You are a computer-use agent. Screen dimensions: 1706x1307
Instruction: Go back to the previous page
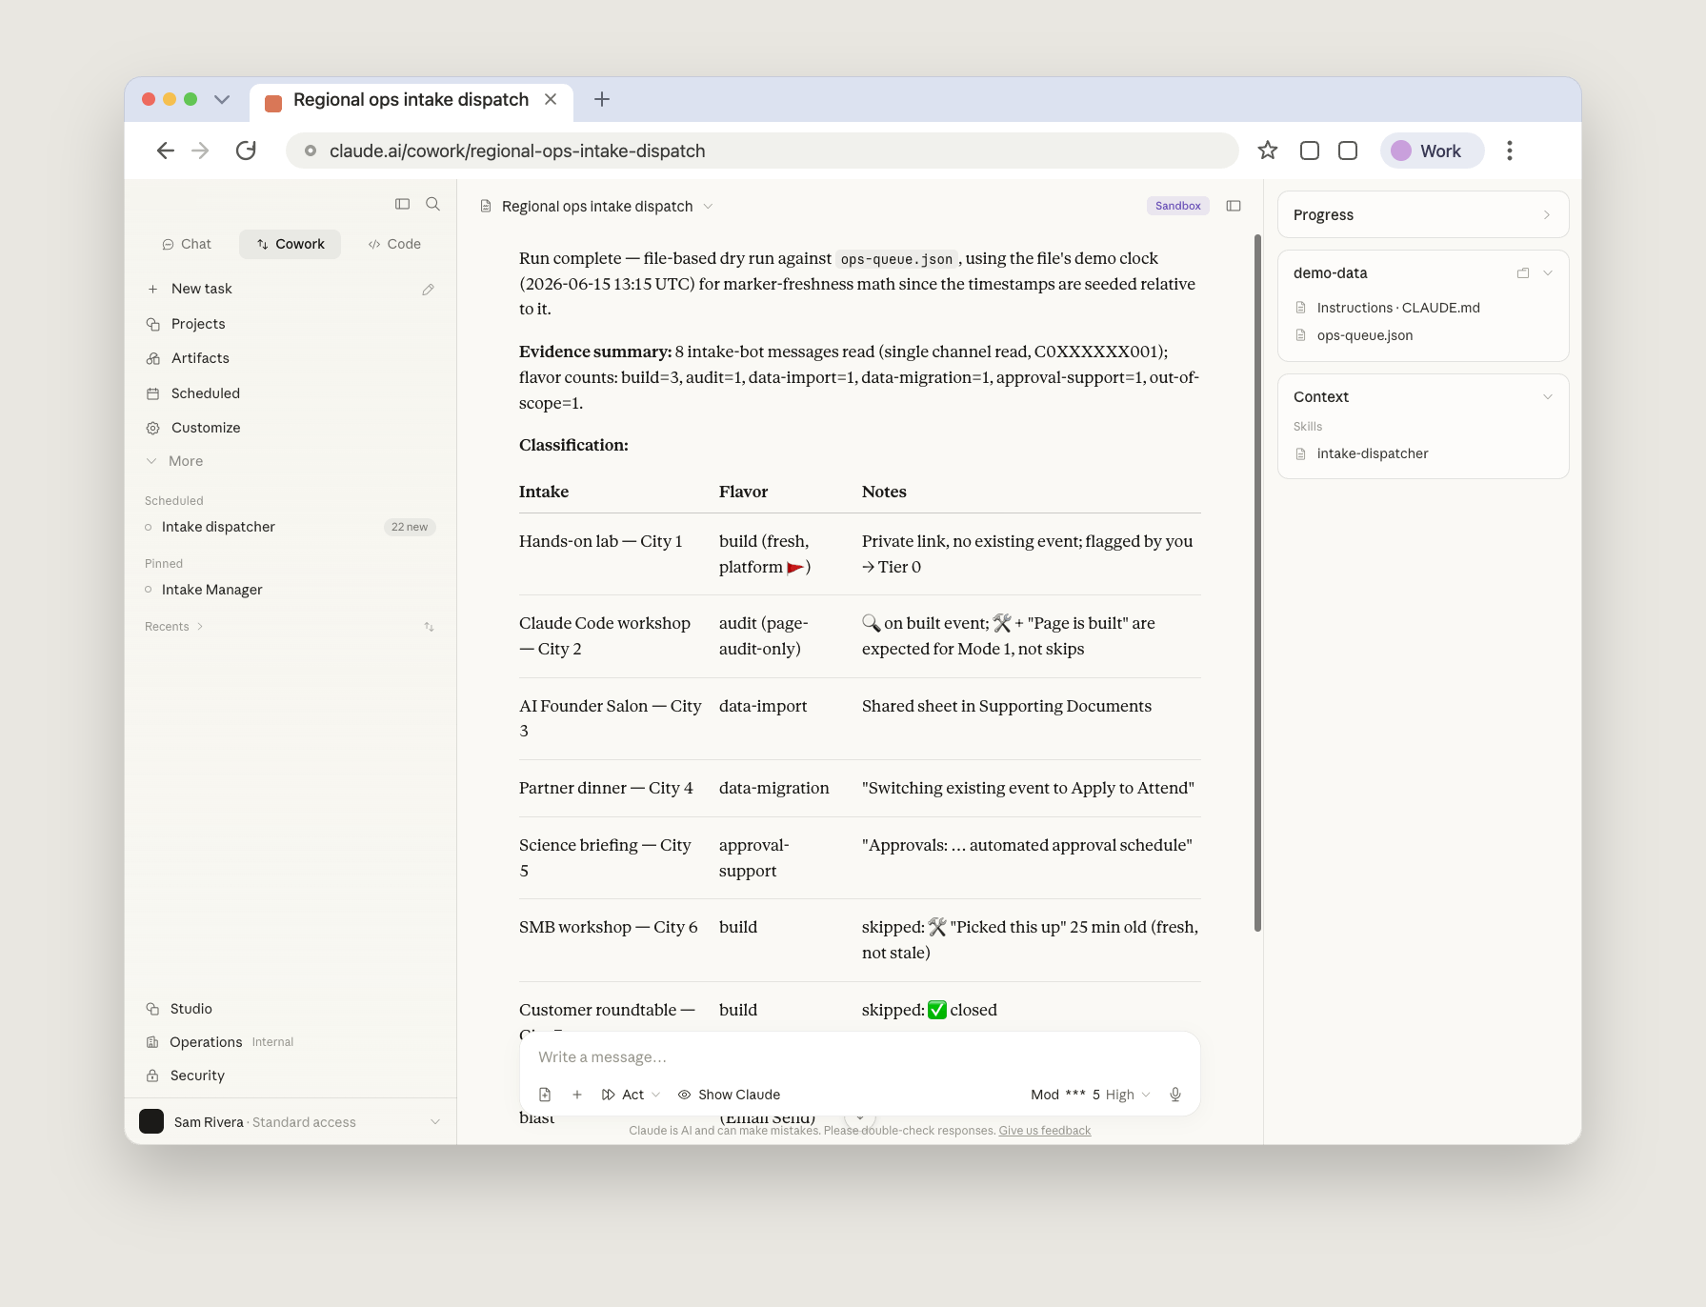tap(166, 151)
